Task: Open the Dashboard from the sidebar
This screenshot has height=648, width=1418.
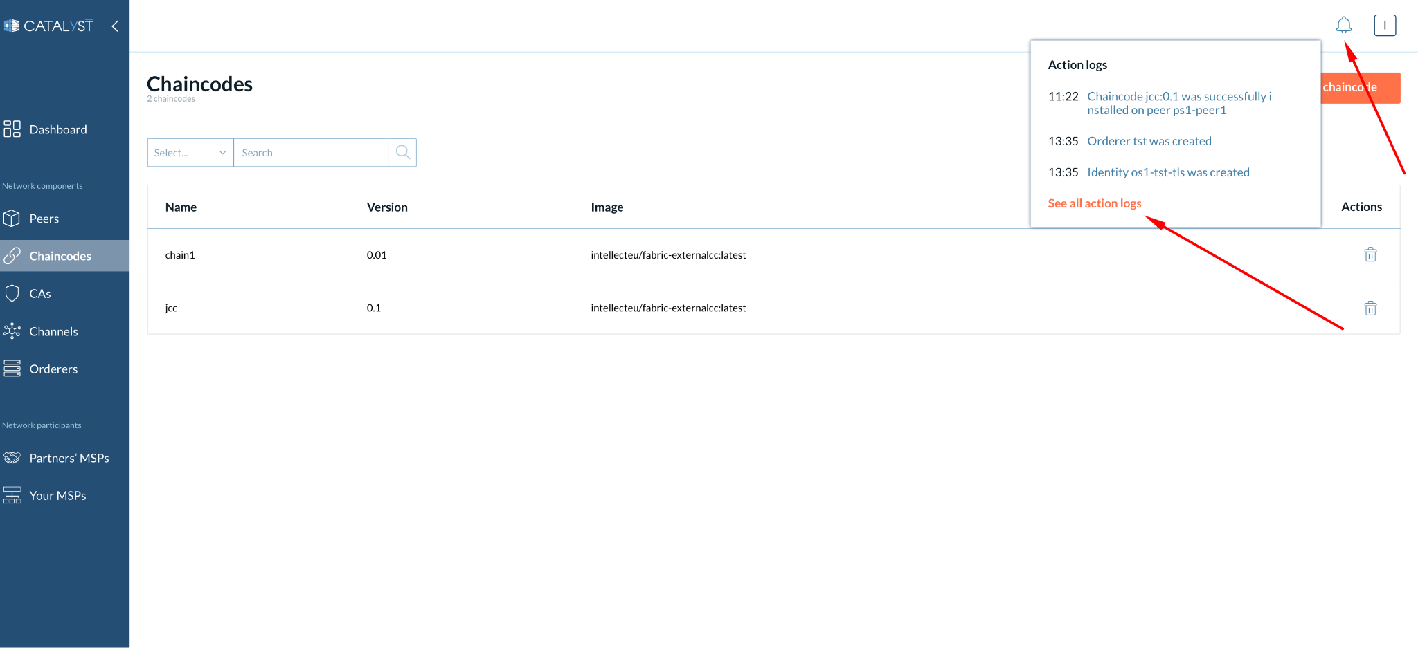Action: point(57,129)
